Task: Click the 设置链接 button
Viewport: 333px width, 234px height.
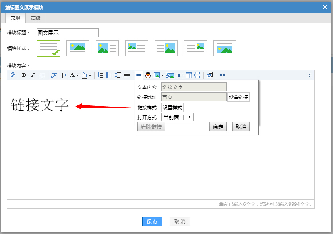Action: click(238, 97)
